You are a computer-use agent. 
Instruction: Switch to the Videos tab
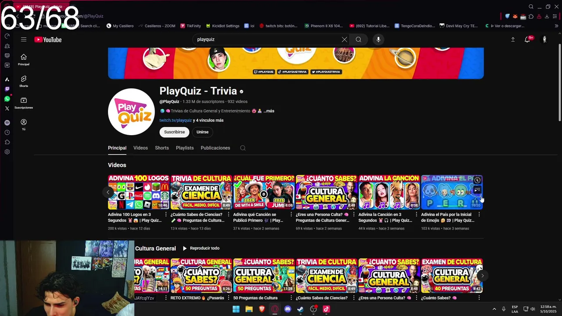coord(140,148)
